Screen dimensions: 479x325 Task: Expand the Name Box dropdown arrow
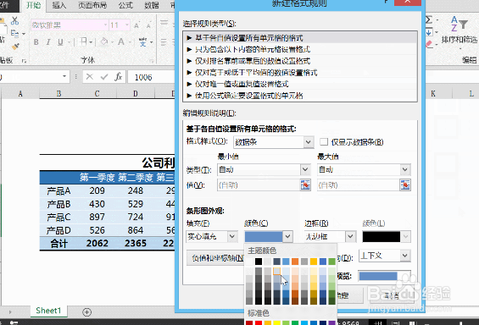(64, 76)
